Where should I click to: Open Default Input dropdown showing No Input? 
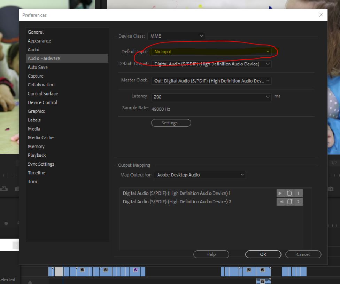coord(211,52)
